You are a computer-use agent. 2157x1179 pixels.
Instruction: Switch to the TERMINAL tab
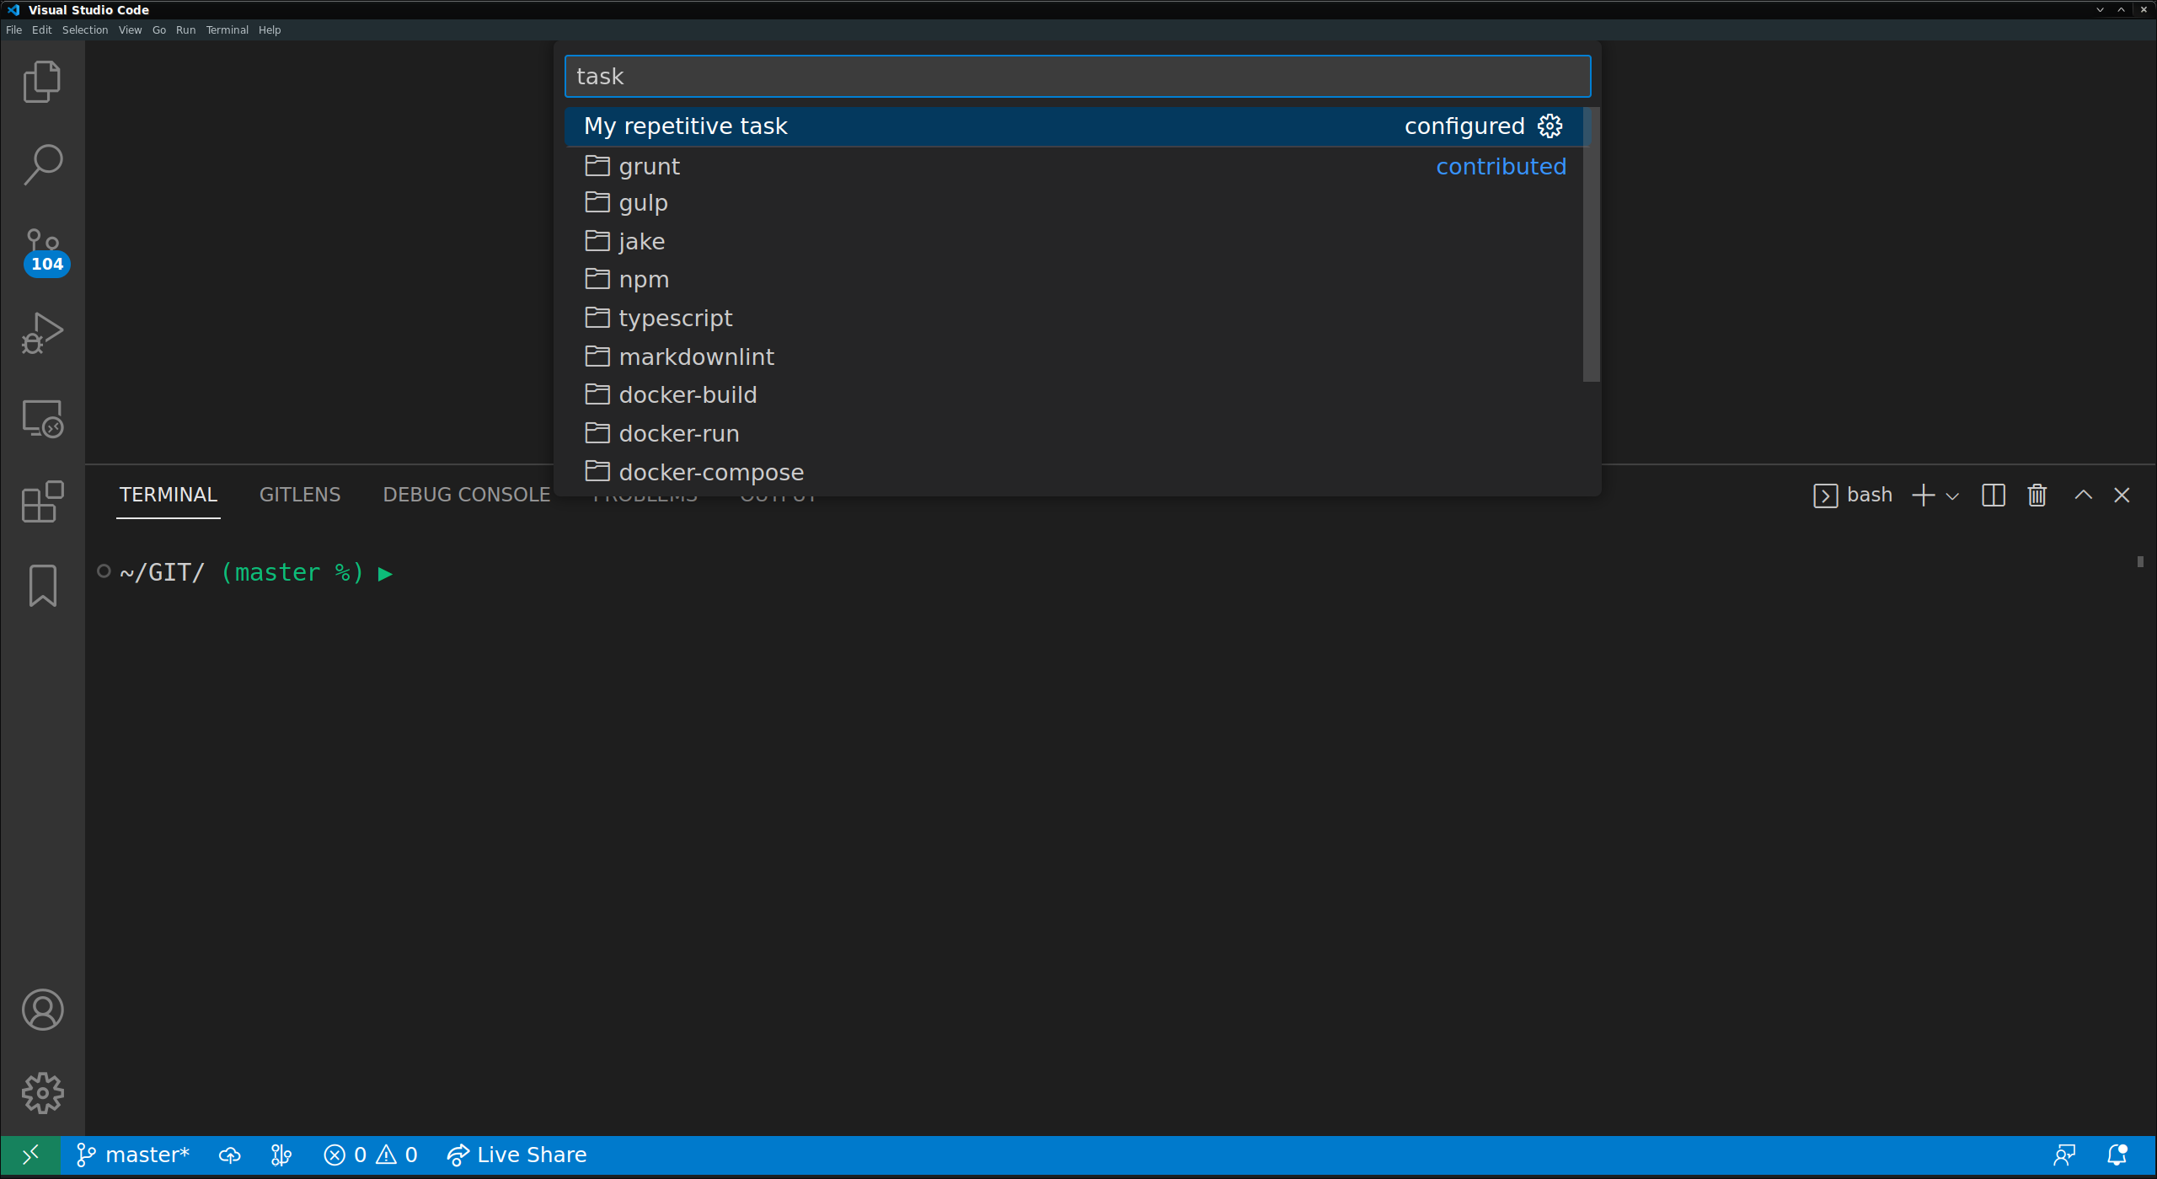(169, 495)
